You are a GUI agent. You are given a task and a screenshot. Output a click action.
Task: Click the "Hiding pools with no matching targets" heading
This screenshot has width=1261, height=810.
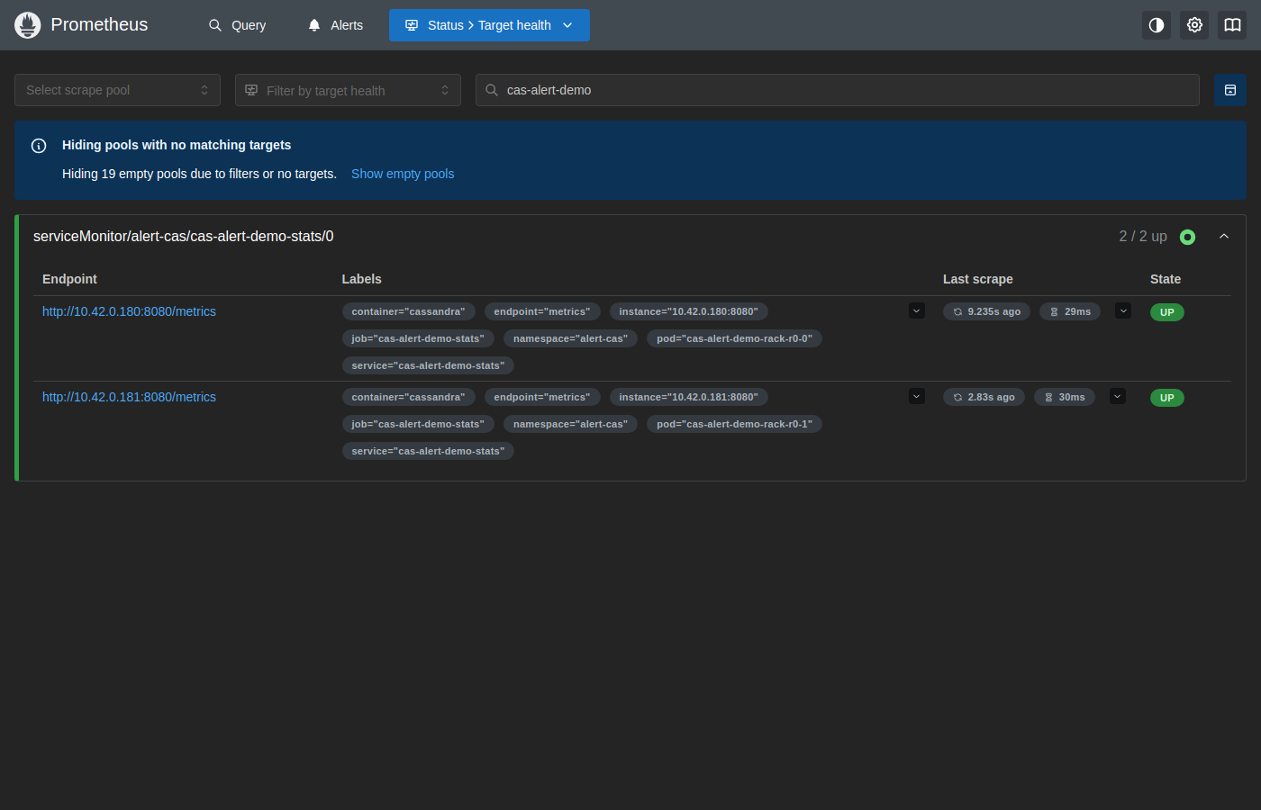(x=177, y=145)
